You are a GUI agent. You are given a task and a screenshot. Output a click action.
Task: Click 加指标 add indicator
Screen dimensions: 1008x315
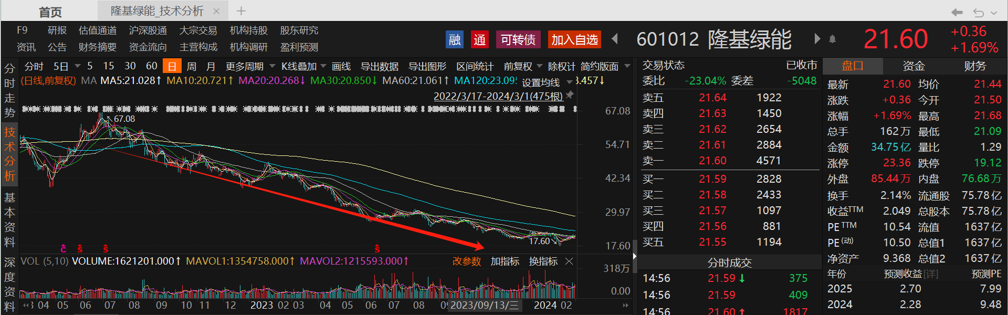[505, 261]
